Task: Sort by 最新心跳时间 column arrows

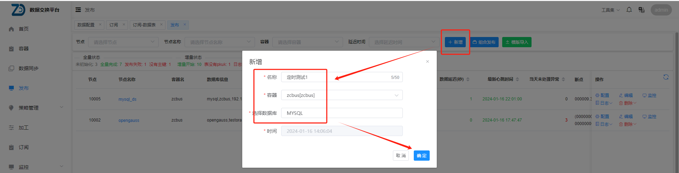Action: click(x=517, y=79)
